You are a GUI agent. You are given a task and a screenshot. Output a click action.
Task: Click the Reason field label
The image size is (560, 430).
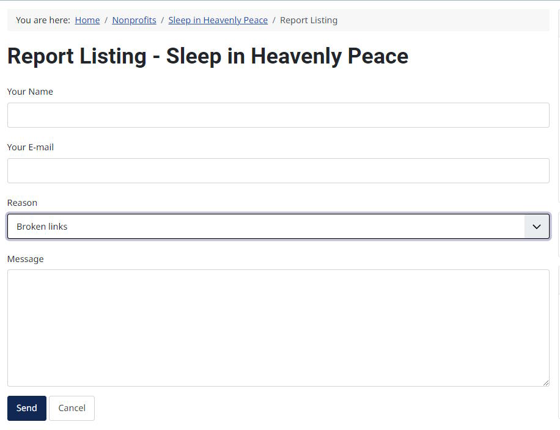click(22, 203)
